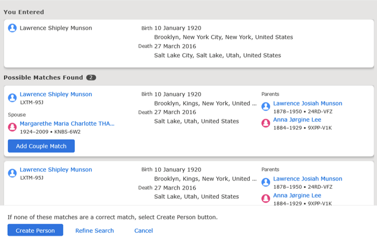Click the blue person icon in You Entered card
The image size is (377, 238).
point(12,28)
